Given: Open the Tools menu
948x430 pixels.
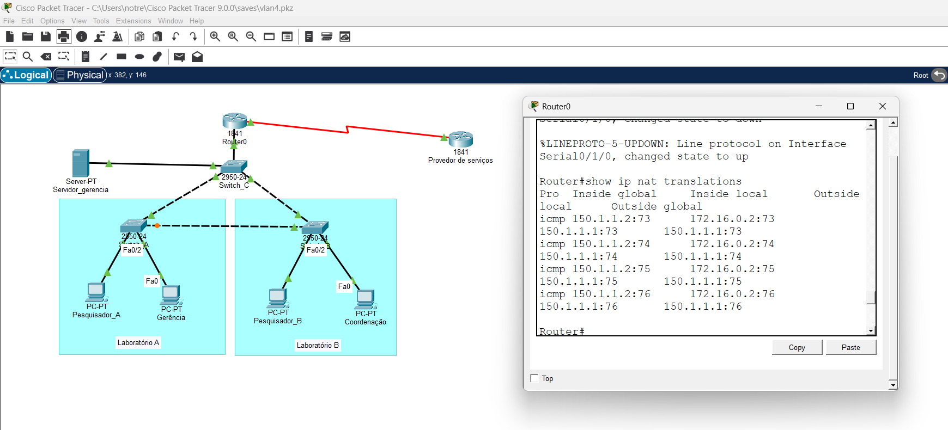Looking at the screenshot, I should [101, 21].
